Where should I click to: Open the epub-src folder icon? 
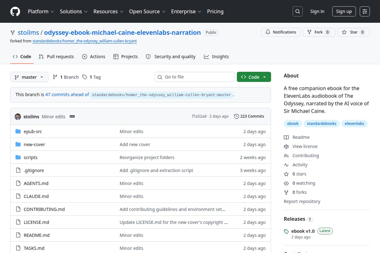pyautogui.click(x=18, y=132)
